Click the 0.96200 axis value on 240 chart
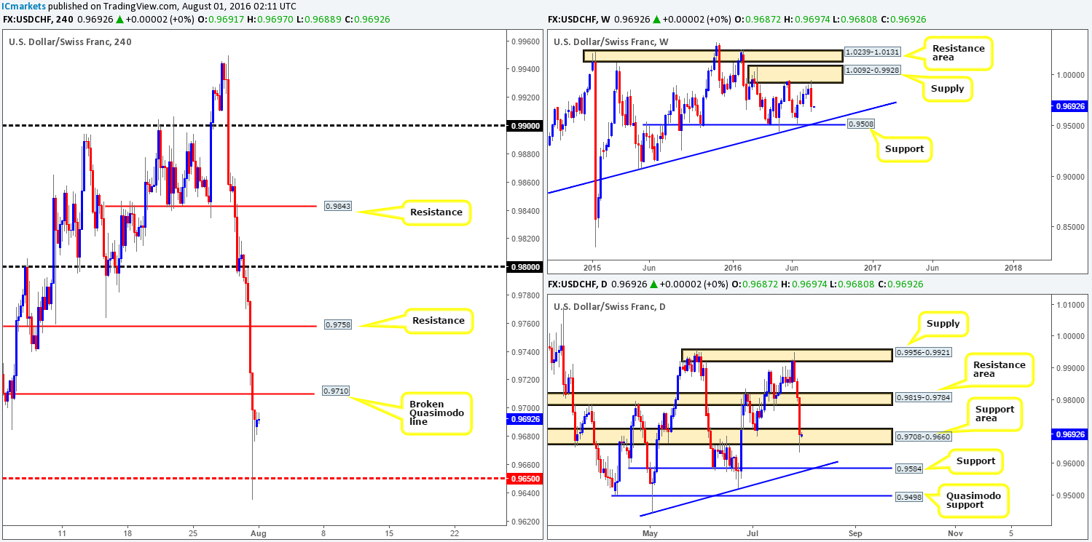 tap(524, 522)
